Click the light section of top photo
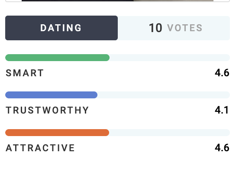The width and height of the screenshot is (252, 169). click(173, 0)
